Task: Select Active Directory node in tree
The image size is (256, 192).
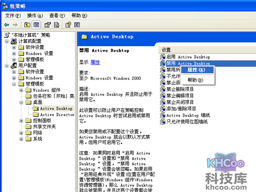Action: 57,115
